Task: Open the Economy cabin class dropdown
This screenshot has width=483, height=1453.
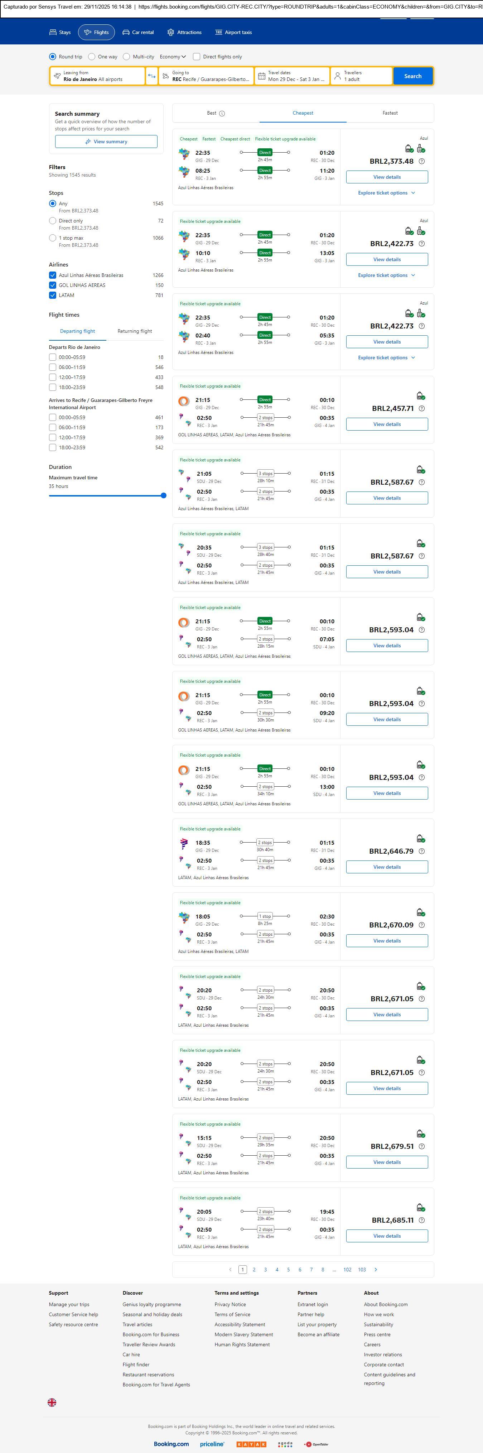Action: click(x=173, y=57)
